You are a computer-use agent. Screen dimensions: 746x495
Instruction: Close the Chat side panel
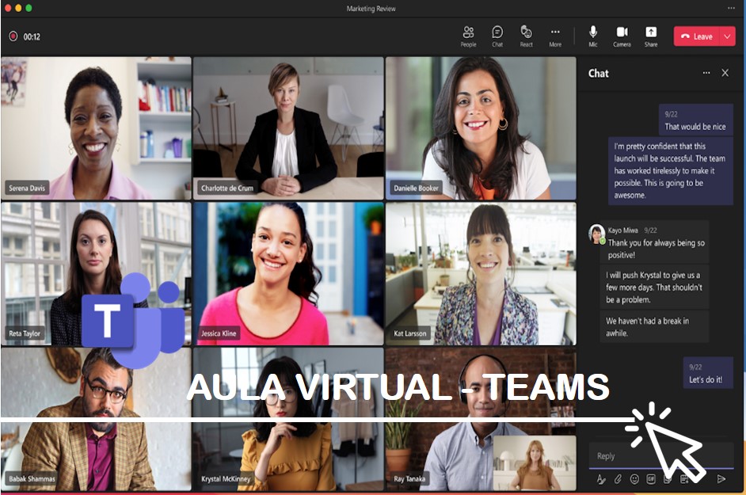[x=725, y=73]
